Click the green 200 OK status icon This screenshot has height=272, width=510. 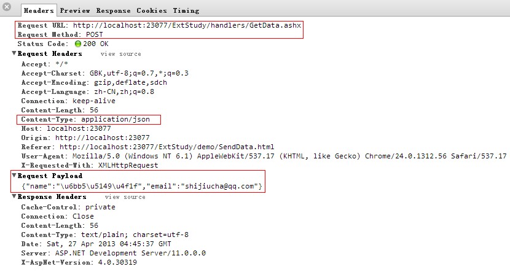[x=78, y=44]
